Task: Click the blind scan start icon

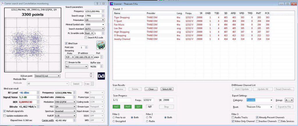Action: click(100, 45)
